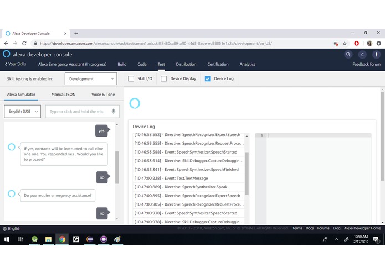The width and height of the screenshot is (385, 273).
Task: Select log entry at 10:47:00:889 SpeechSynthesizer.Speak
Action: 188,187
